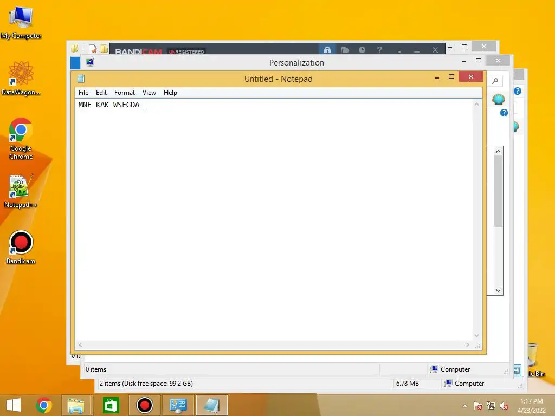This screenshot has width=555, height=416.
Task: Click the lower blue help icon
Action: pyautogui.click(x=504, y=113)
